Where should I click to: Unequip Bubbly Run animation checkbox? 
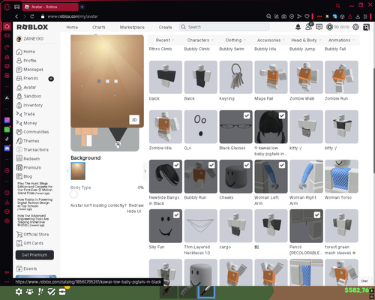click(x=211, y=165)
